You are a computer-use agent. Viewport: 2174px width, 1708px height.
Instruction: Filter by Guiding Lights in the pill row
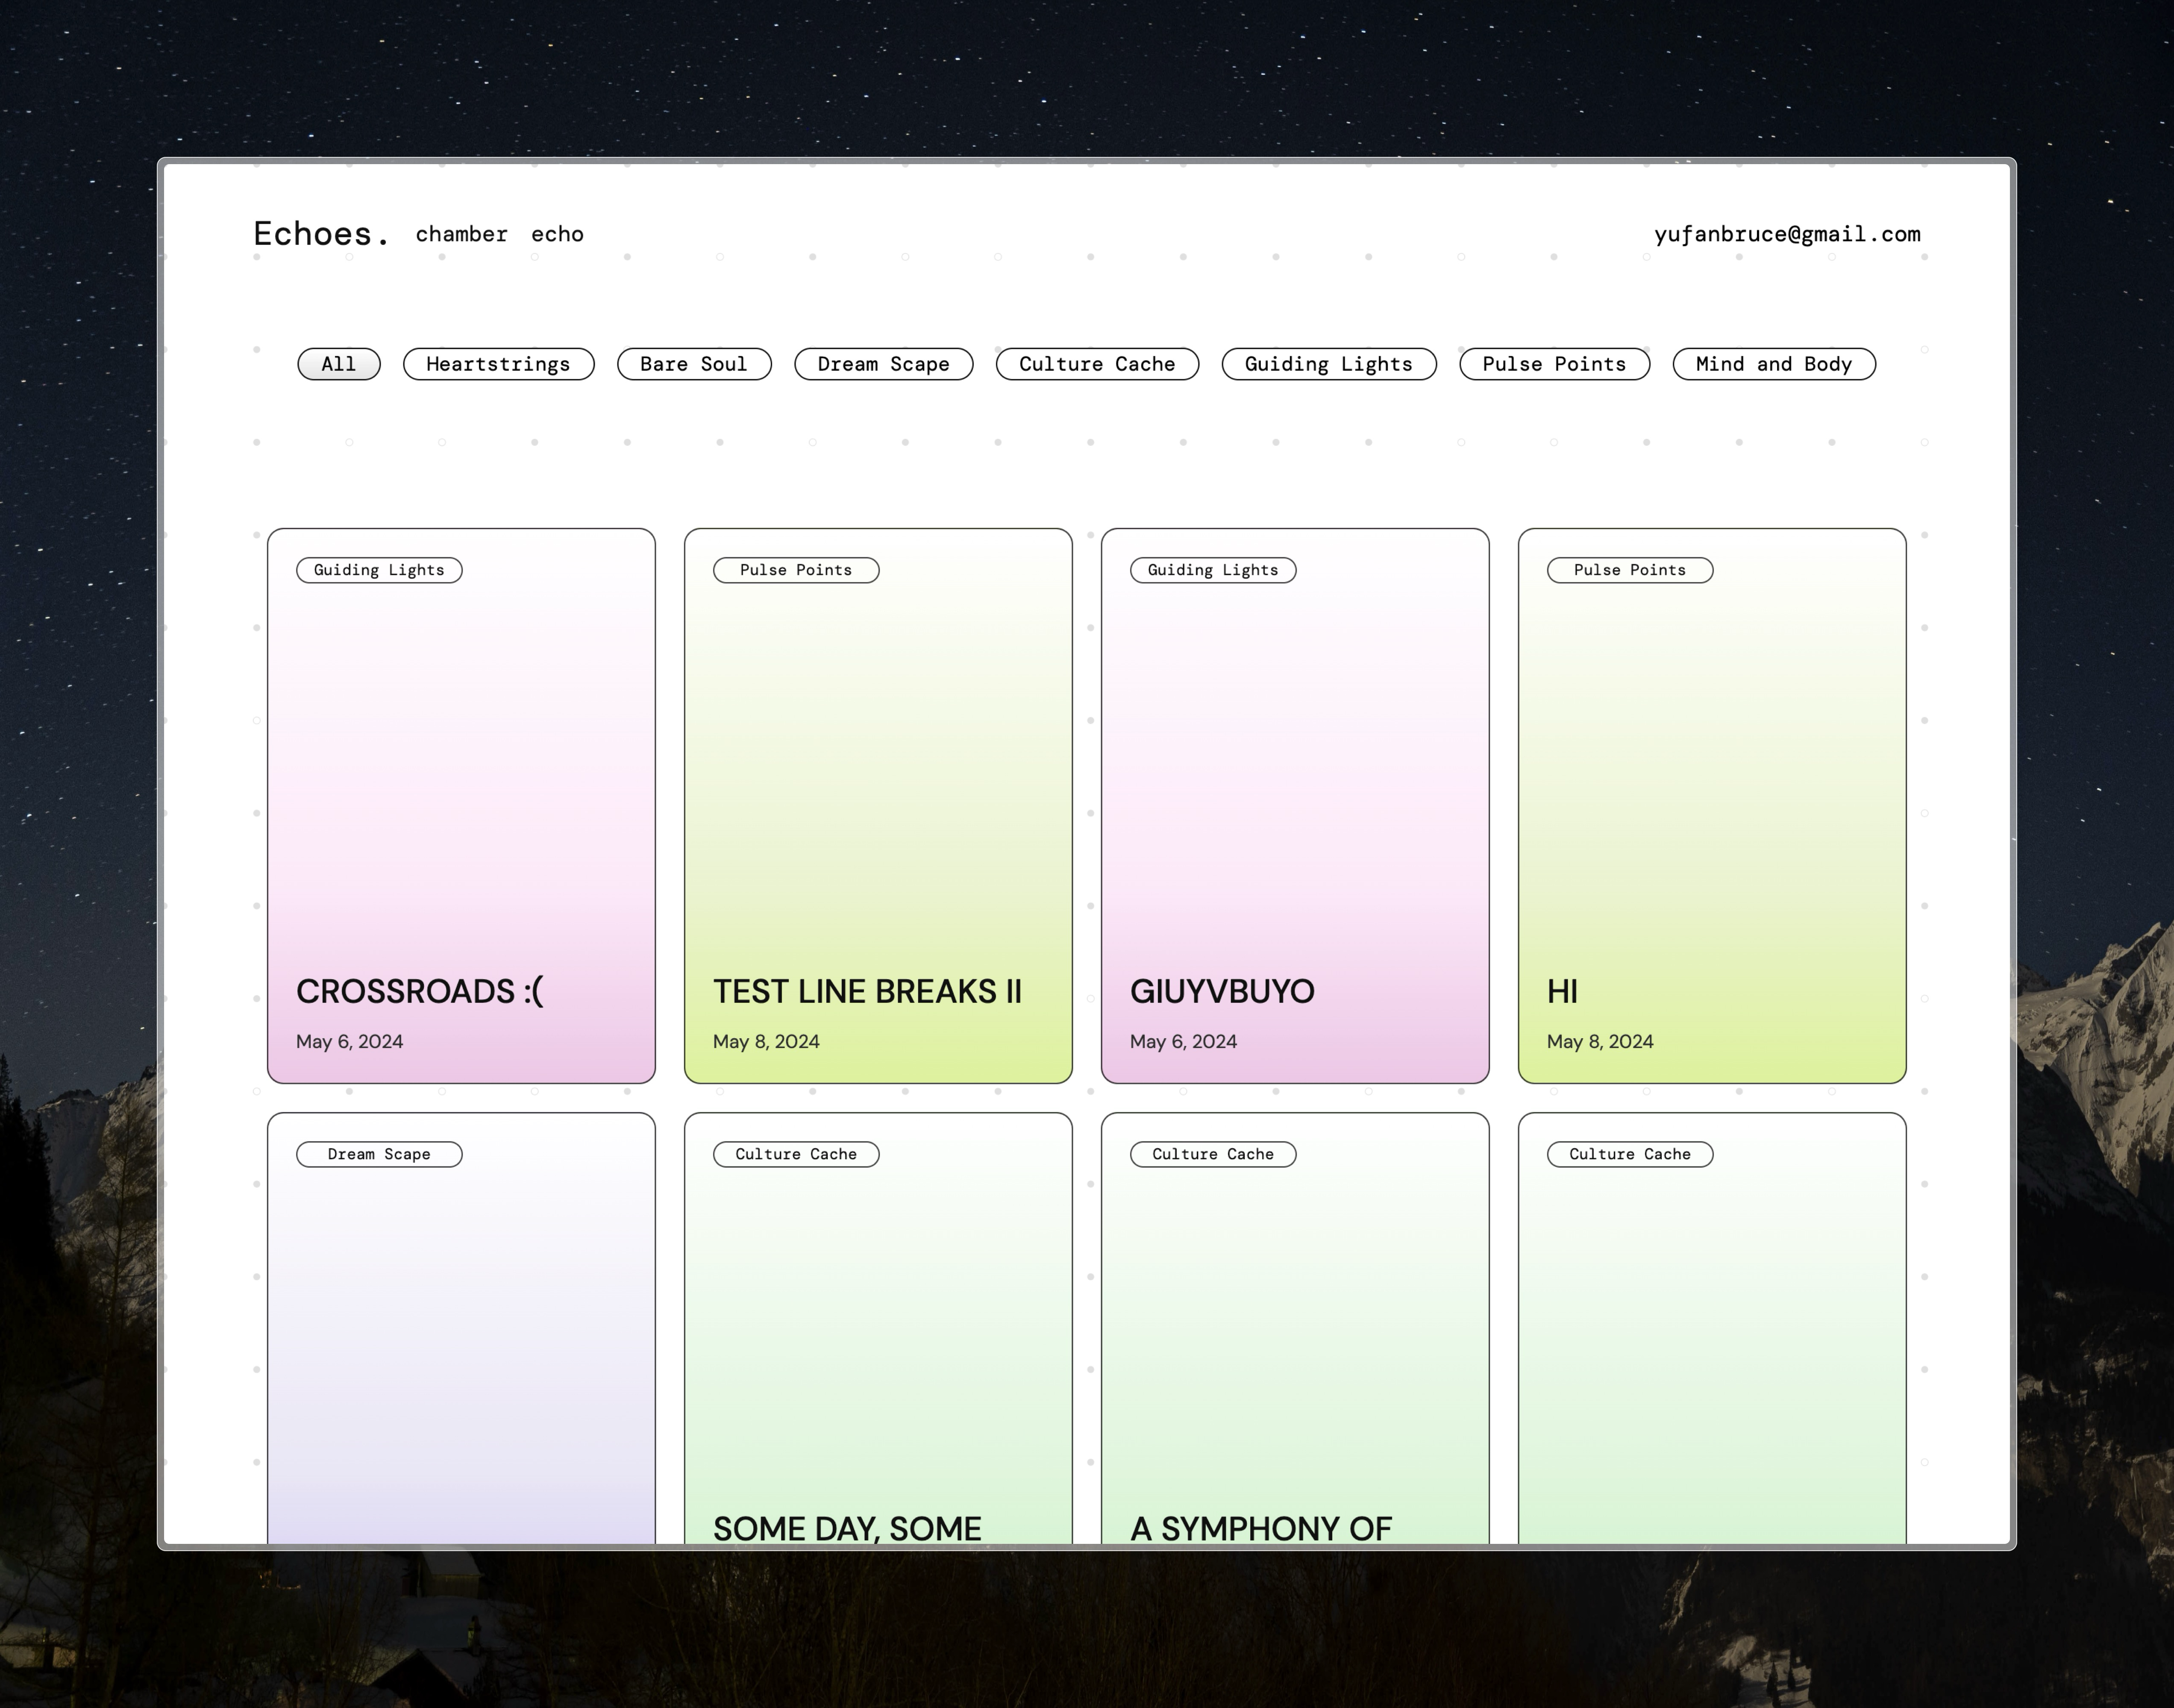(1328, 364)
